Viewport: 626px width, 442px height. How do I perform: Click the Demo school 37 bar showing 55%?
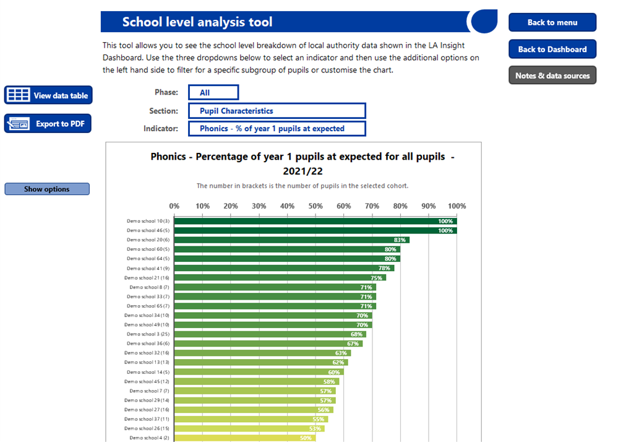click(x=251, y=419)
